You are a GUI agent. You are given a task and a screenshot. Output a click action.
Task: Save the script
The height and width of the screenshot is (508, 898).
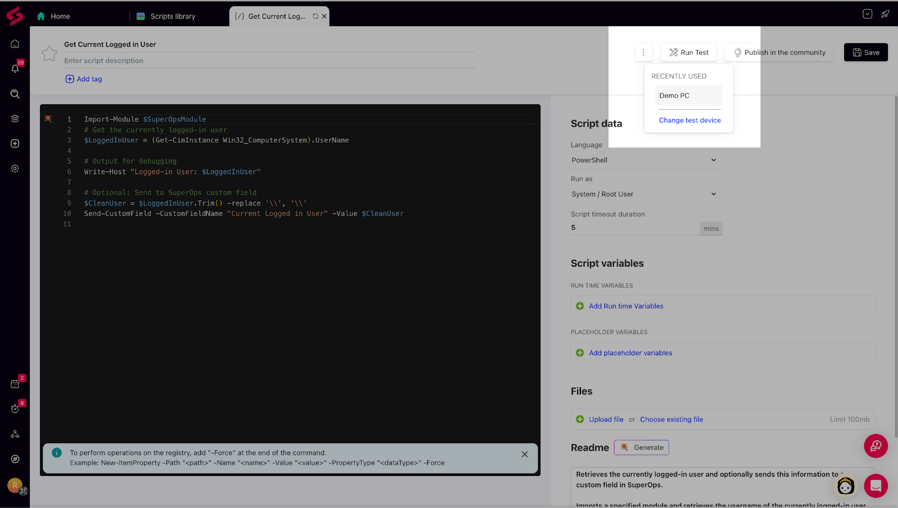[866, 52]
